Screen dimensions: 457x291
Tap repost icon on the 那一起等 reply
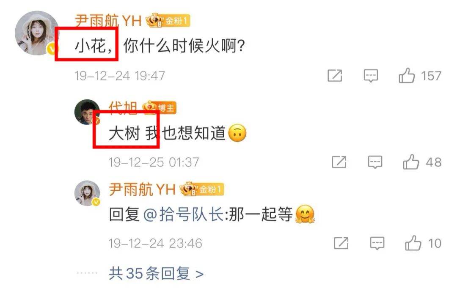(x=341, y=243)
